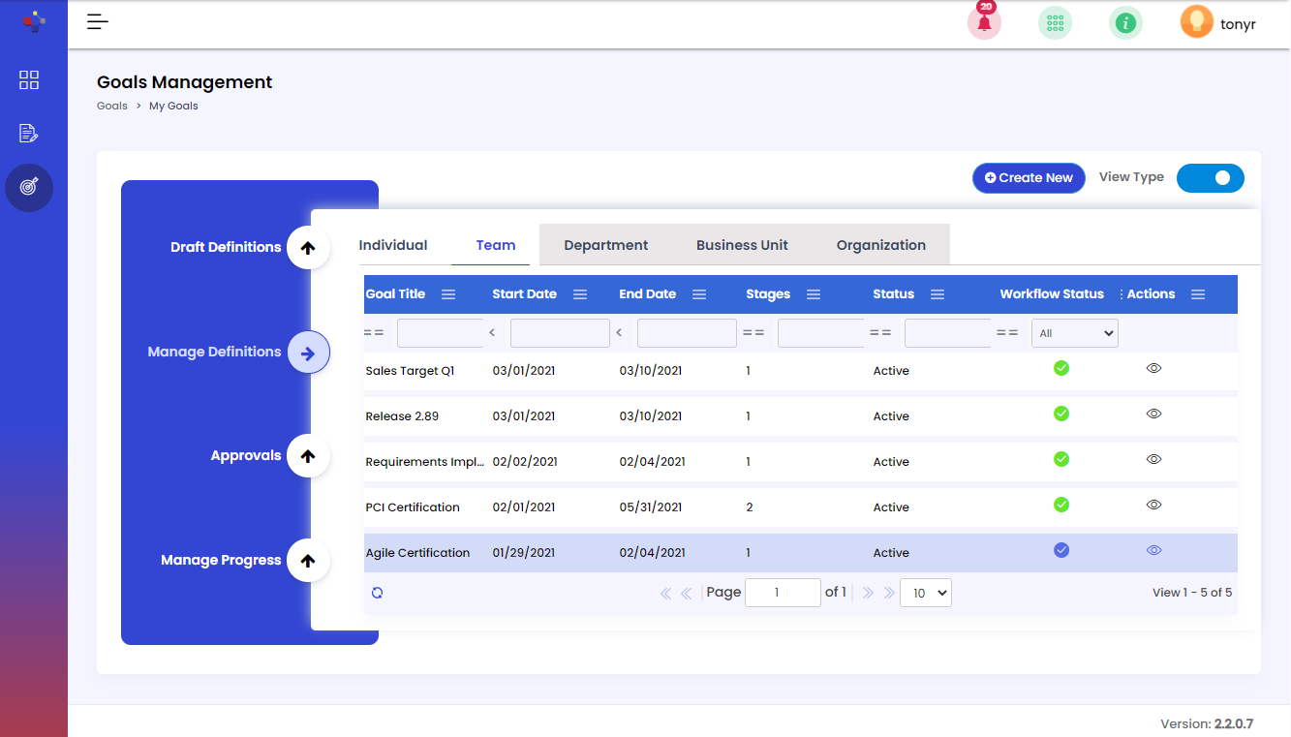Click the Create New button
This screenshot has width=1291, height=737.
click(x=1029, y=178)
